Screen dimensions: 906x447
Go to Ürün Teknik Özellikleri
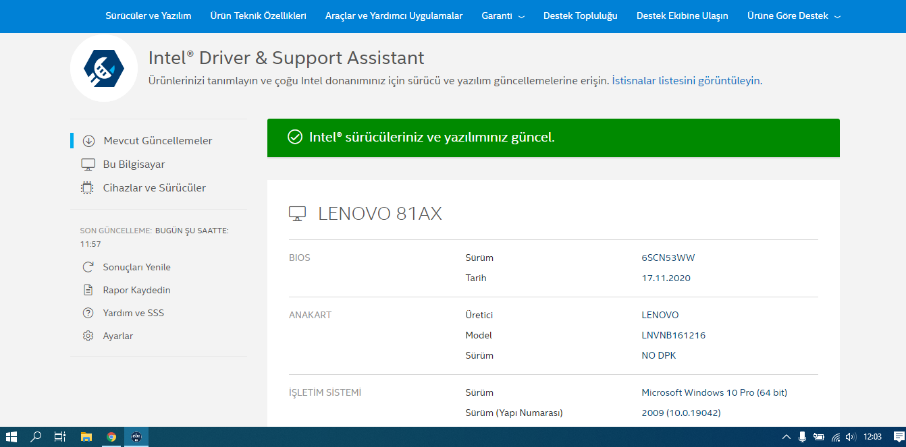258,16
